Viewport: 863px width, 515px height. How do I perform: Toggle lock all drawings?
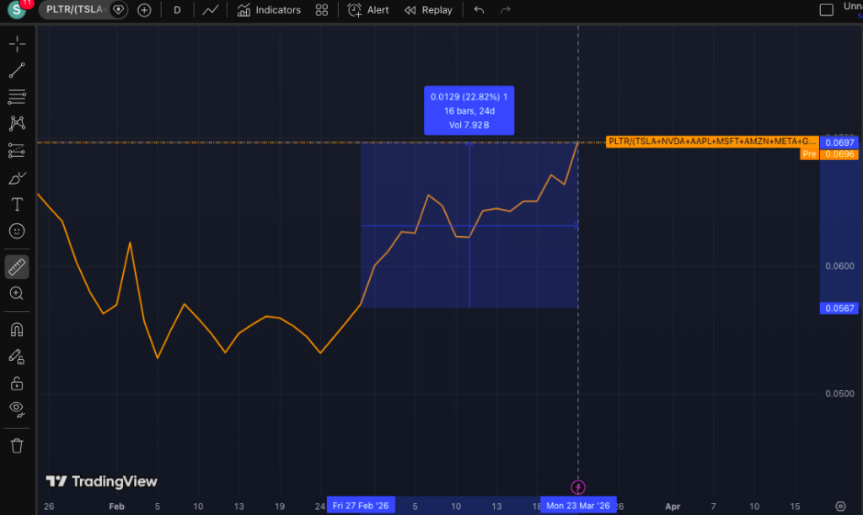(17, 384)
